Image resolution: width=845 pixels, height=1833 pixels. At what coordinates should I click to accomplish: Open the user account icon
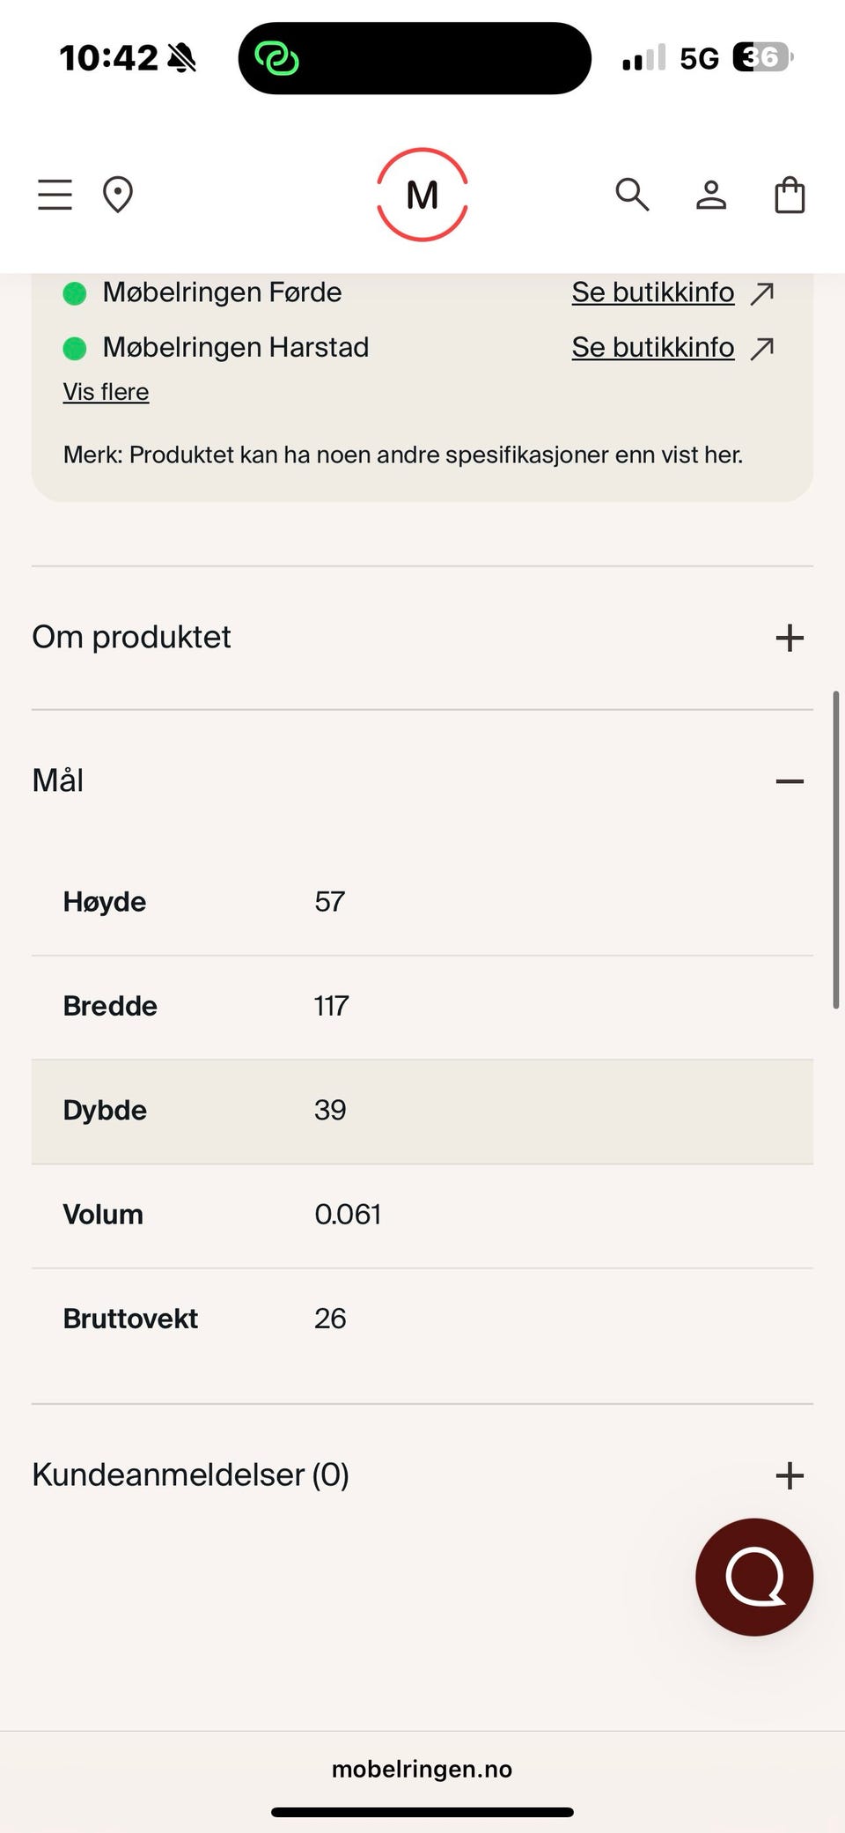(x=711, y=195)
